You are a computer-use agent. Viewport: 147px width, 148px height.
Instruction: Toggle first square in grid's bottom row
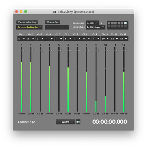[109, 26]
